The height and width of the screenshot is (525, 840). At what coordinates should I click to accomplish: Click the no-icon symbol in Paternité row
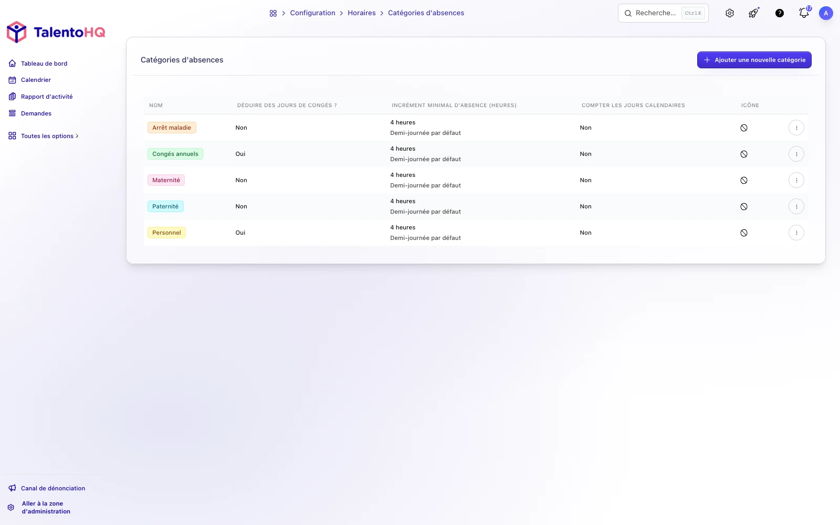[744, 206]
